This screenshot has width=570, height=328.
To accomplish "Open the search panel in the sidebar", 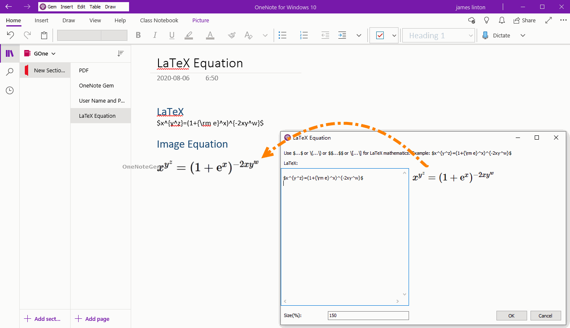I will (x=9, y=72).
